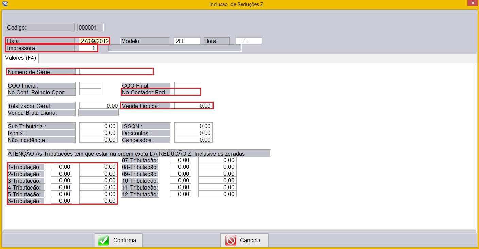479x249 pixels.
Task: Click the Data field showing 27/09/2012
Action: point(94,41)
